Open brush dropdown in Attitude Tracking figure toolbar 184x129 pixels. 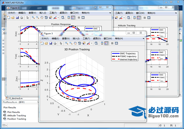[124, 18]
